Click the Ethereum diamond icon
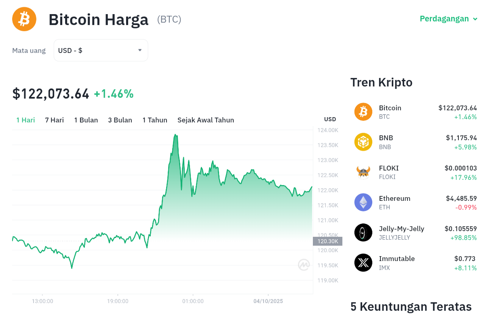479x314 pixels. pyautogui.click(x=363, y=202)
